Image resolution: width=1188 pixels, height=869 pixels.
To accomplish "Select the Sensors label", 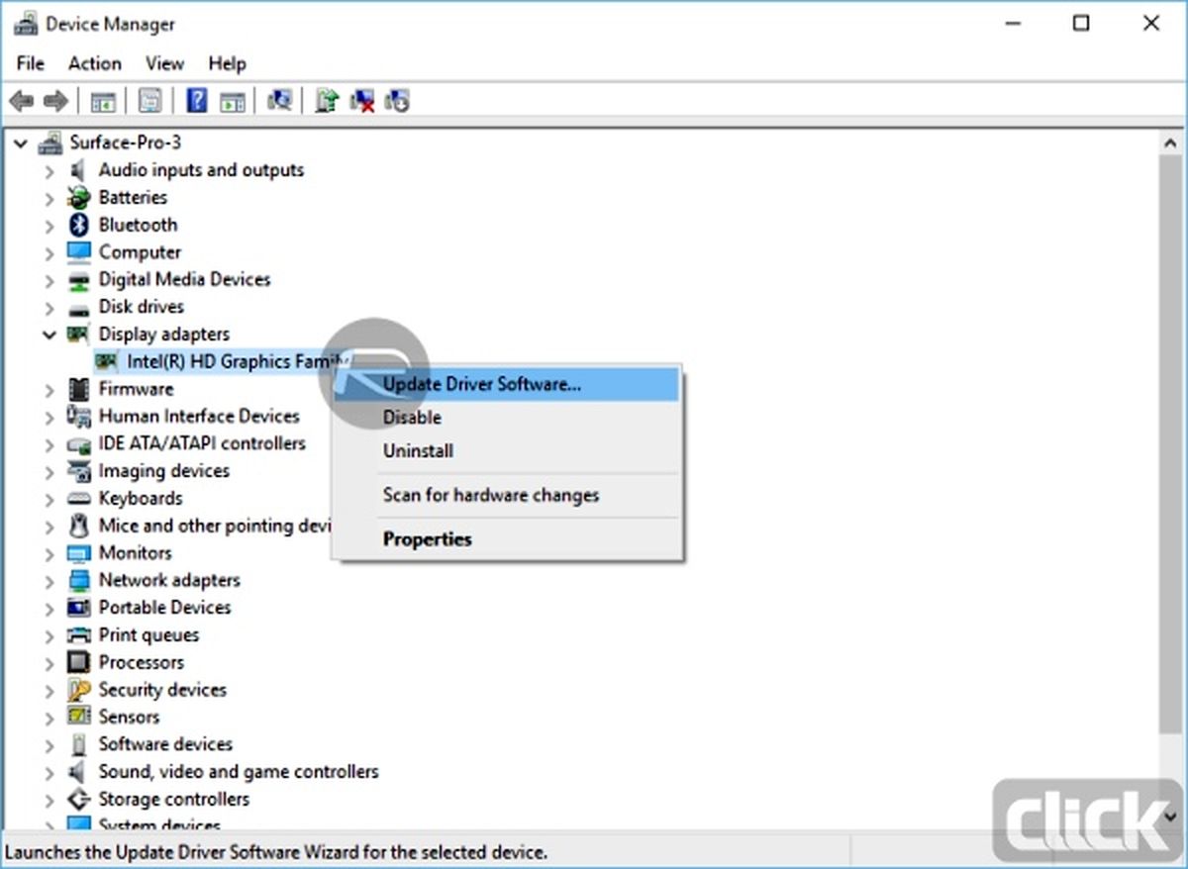I will point(129,718).
